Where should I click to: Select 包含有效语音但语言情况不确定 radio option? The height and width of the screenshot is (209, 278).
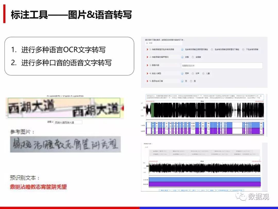[x=212, y=50]
